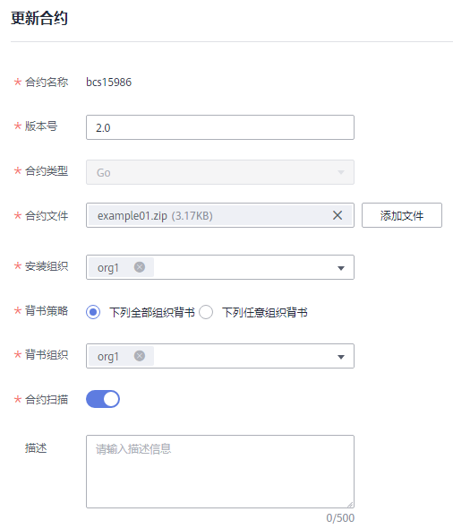Click the resize handle of description box
This screenshot has width=453, height=529.
pos(350,505)
